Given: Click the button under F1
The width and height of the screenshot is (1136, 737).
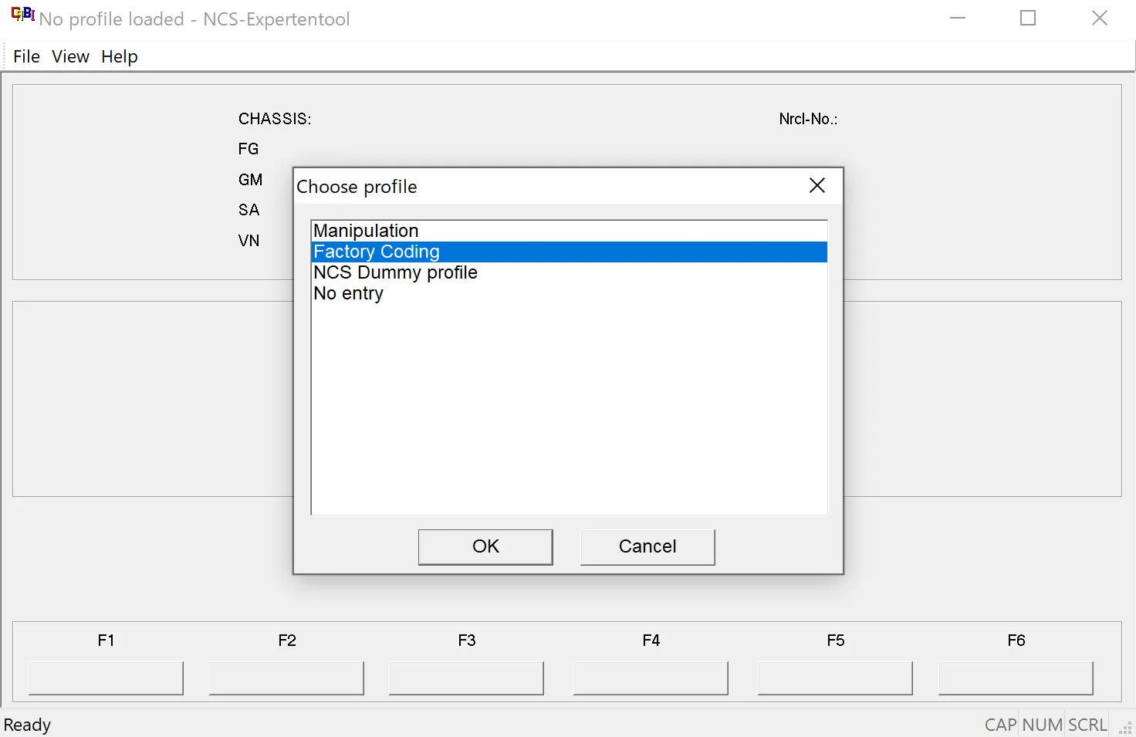Looking at the screenshot, I should [x=106, y=678].
